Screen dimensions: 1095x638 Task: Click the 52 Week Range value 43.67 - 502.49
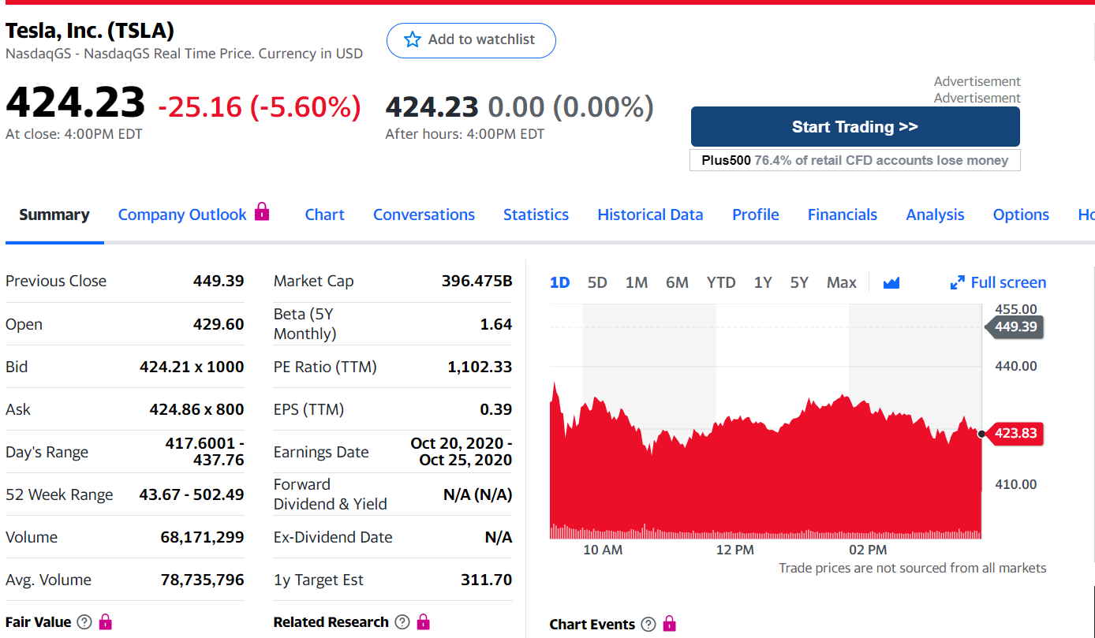coord(192,494)
